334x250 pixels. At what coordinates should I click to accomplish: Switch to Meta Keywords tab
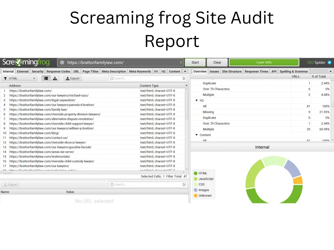tap(140, 71)
